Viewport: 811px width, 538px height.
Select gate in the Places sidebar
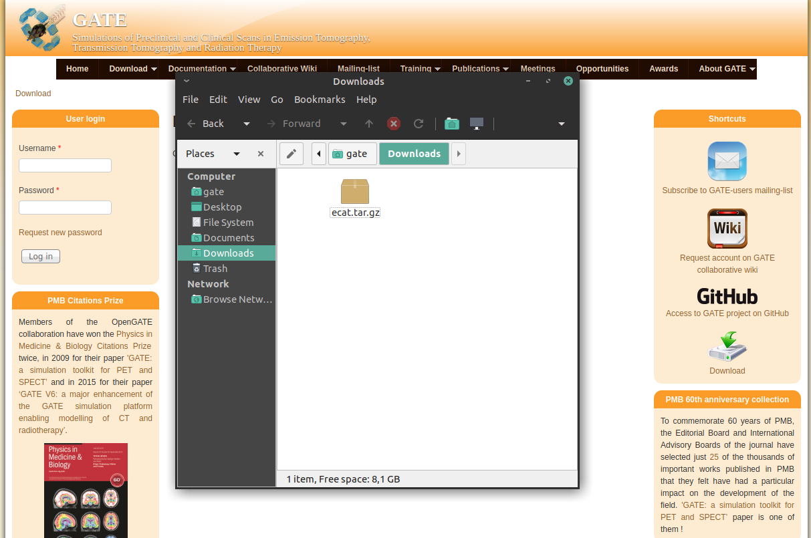point(227,192)
